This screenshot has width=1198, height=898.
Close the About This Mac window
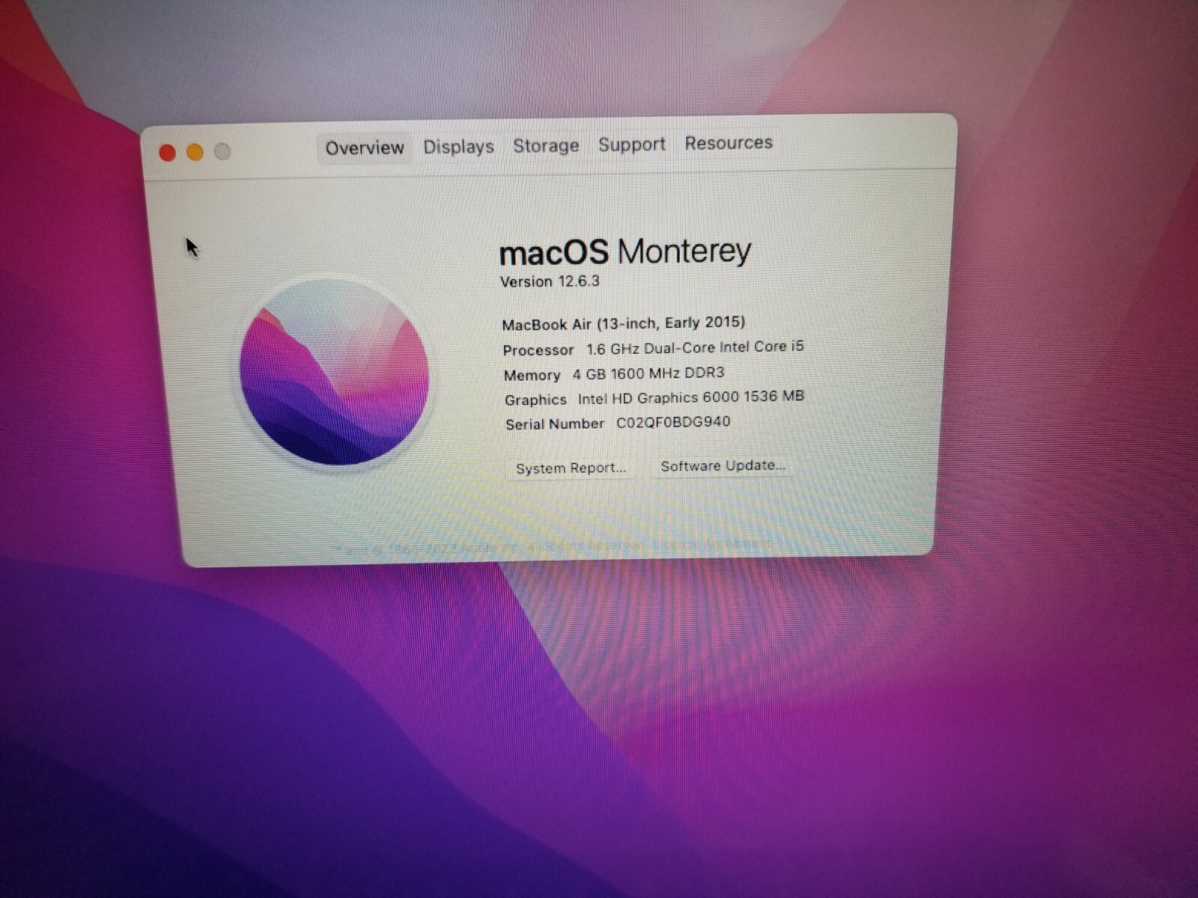pyautogui.click(x=168, y=153)
